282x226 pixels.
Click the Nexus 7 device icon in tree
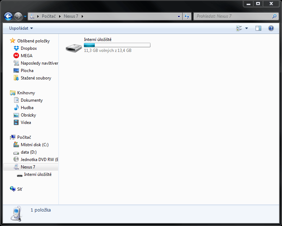click(16, 167)
